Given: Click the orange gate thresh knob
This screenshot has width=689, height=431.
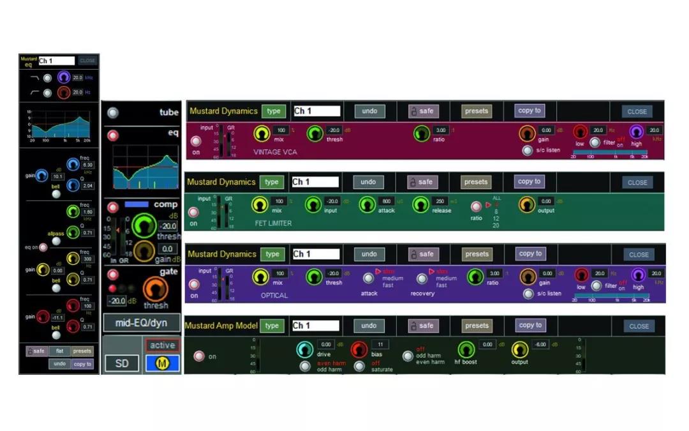Looking at the screenshot, I should pyautogui.click(x=155, y=289).
